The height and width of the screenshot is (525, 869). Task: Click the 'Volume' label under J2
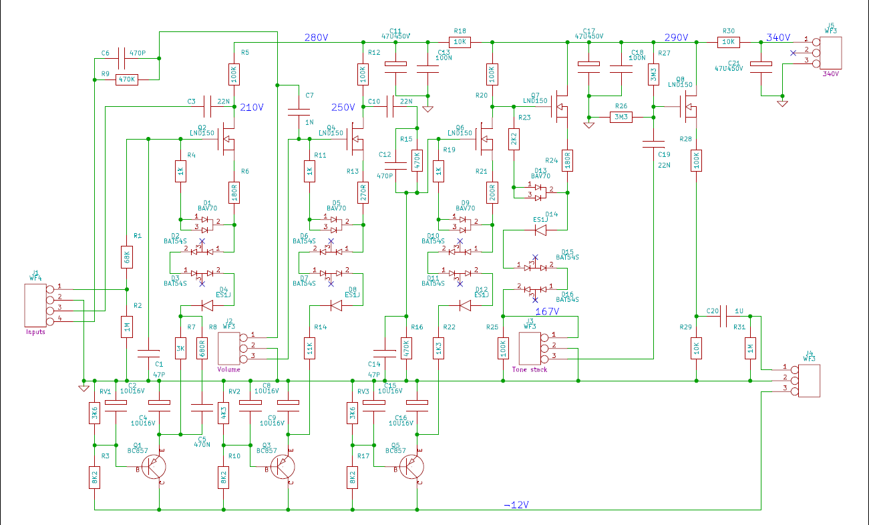(228, 369)
